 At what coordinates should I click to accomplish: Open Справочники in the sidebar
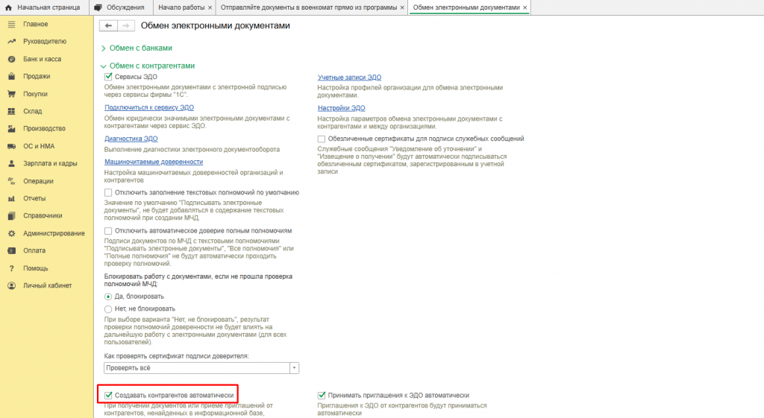tap(43, 215)
